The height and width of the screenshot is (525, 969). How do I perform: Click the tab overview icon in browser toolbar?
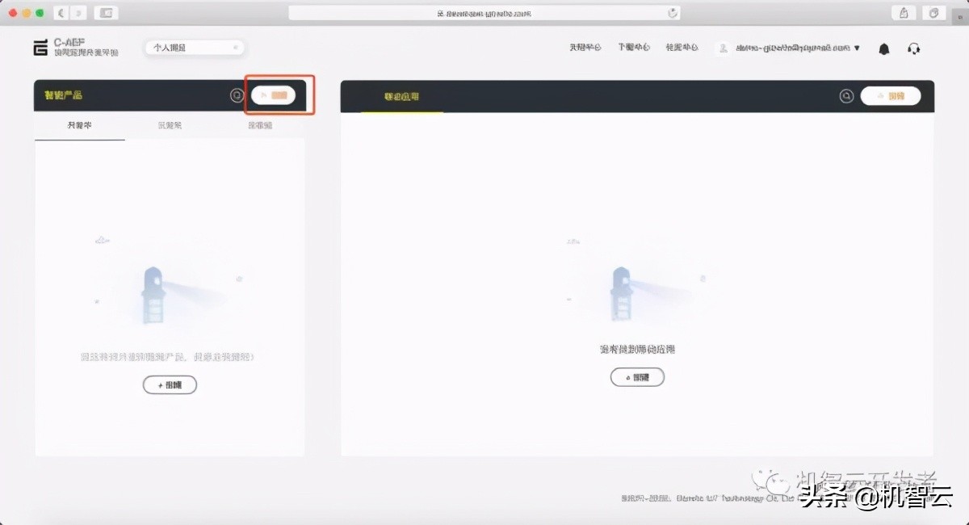point(933,12)
